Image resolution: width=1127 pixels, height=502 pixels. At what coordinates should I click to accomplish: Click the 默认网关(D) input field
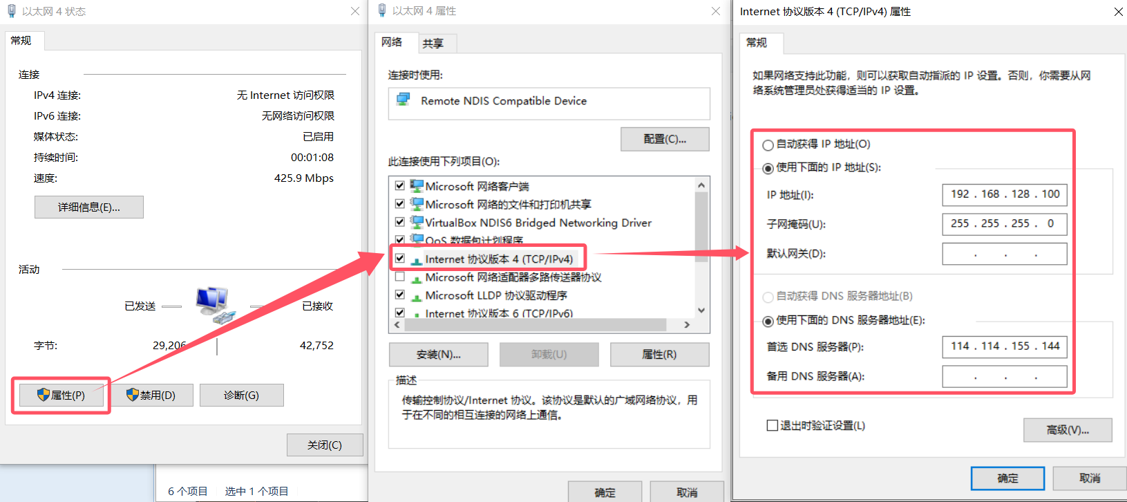(1005, 254)
